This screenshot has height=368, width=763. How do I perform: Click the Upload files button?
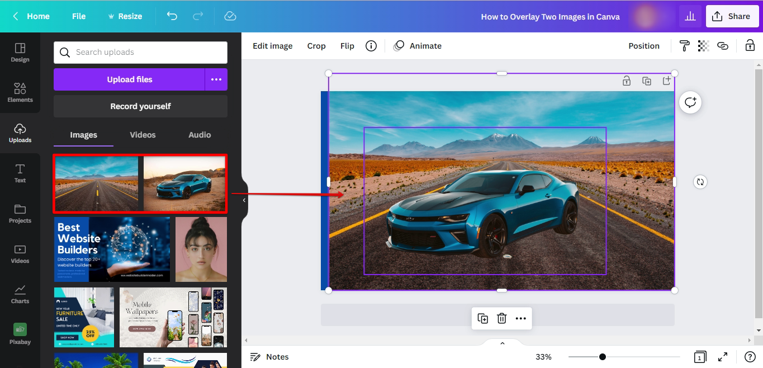point(129,79)
